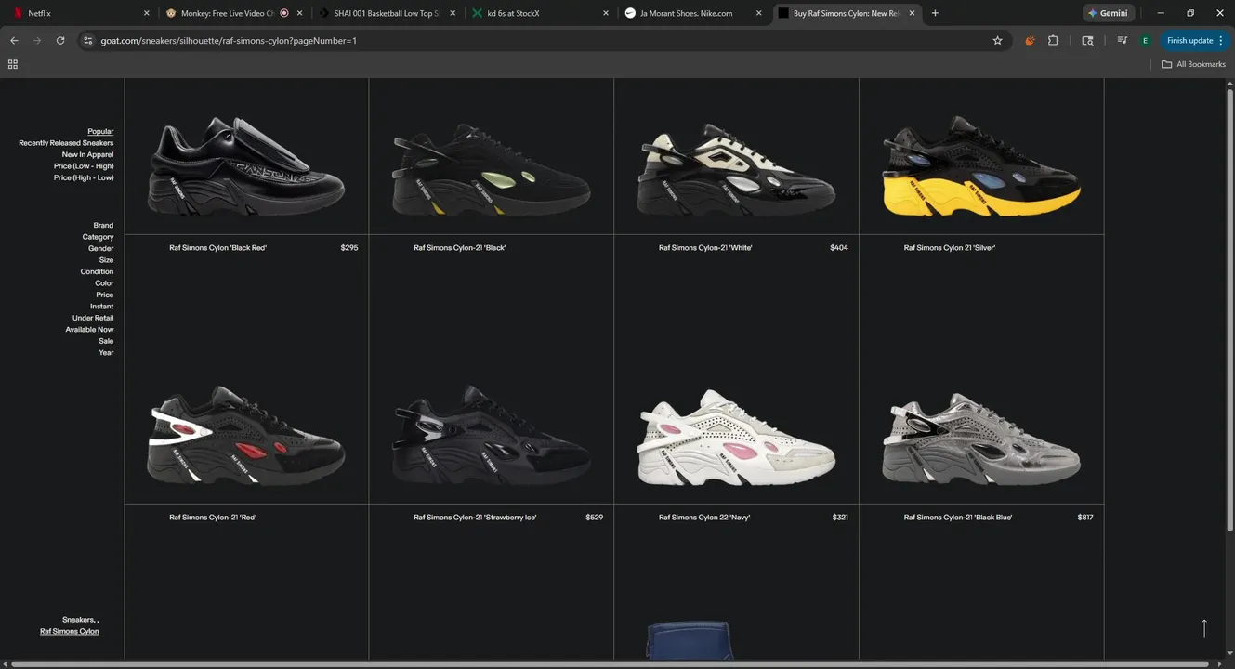Sort by Recently Released Sneakers
This screenshot has width=1235, height=669.
[x=66, y=143]
